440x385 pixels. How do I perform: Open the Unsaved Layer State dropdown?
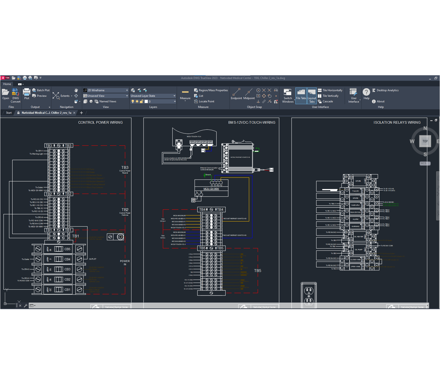pyautogui.click(x=174, y=96)
